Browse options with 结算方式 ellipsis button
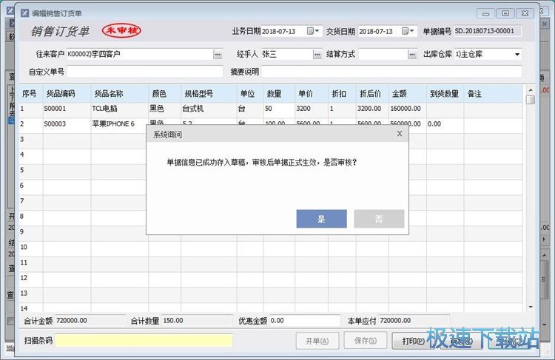The height and width of the screenshot is (360, 555). (x=412, y=55)
